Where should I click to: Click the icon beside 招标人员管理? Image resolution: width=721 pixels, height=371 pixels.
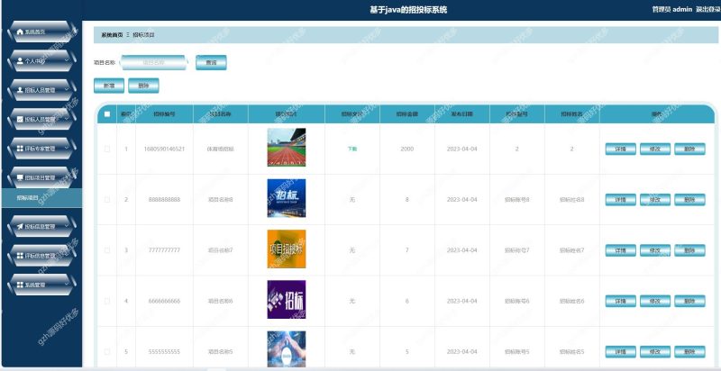point(19,120)
